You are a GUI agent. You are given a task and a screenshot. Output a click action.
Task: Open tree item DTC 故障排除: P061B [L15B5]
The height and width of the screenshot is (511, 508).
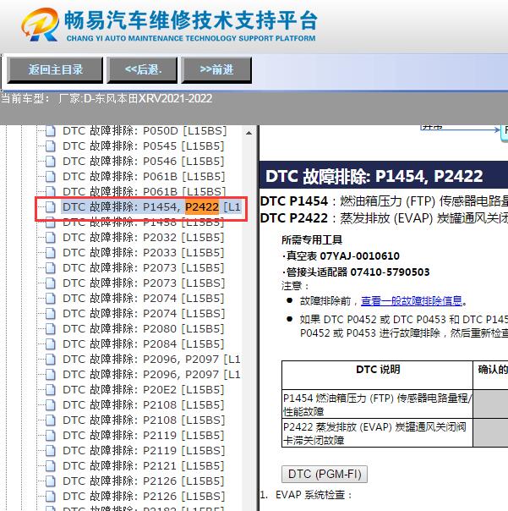[144, 176]
